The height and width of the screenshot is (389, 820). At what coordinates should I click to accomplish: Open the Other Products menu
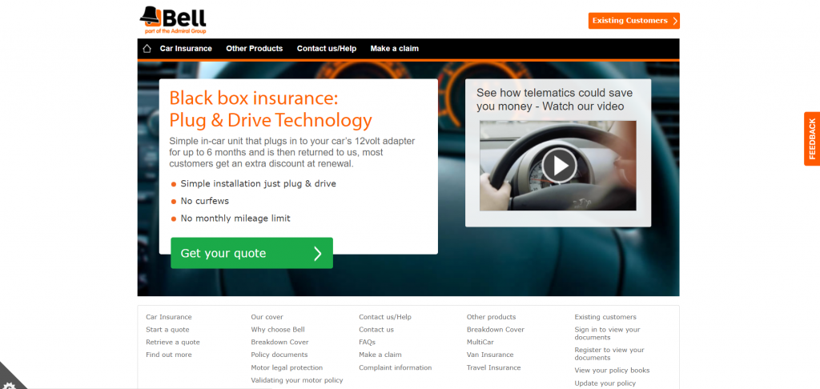[254, 49]
